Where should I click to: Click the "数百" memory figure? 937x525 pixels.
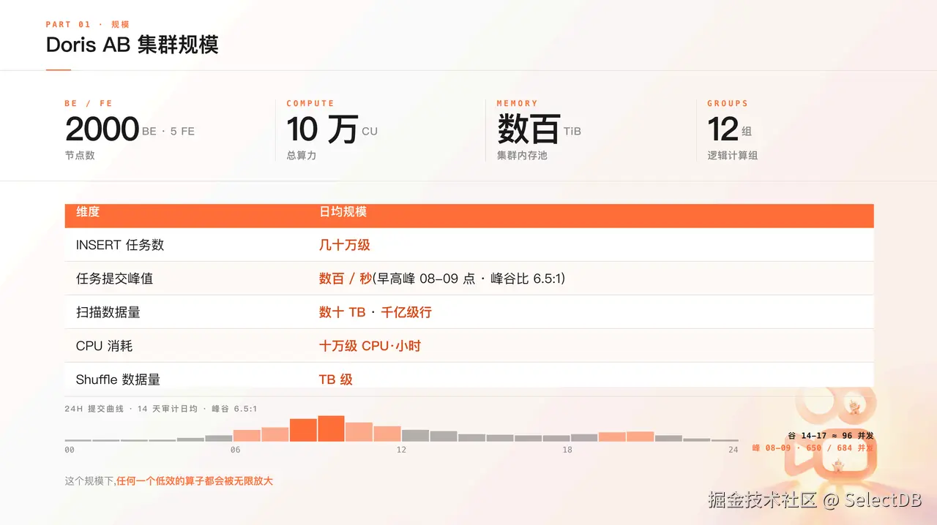coord(529,129)
